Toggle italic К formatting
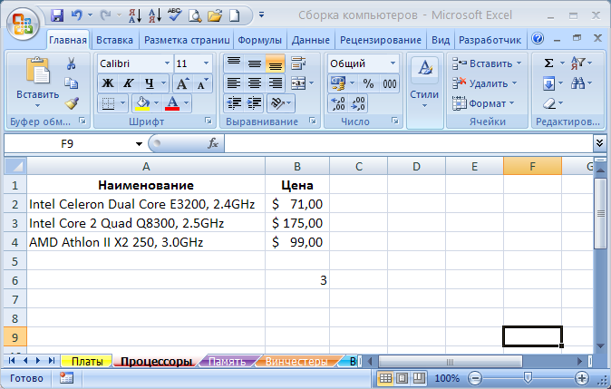 point(128,83)
